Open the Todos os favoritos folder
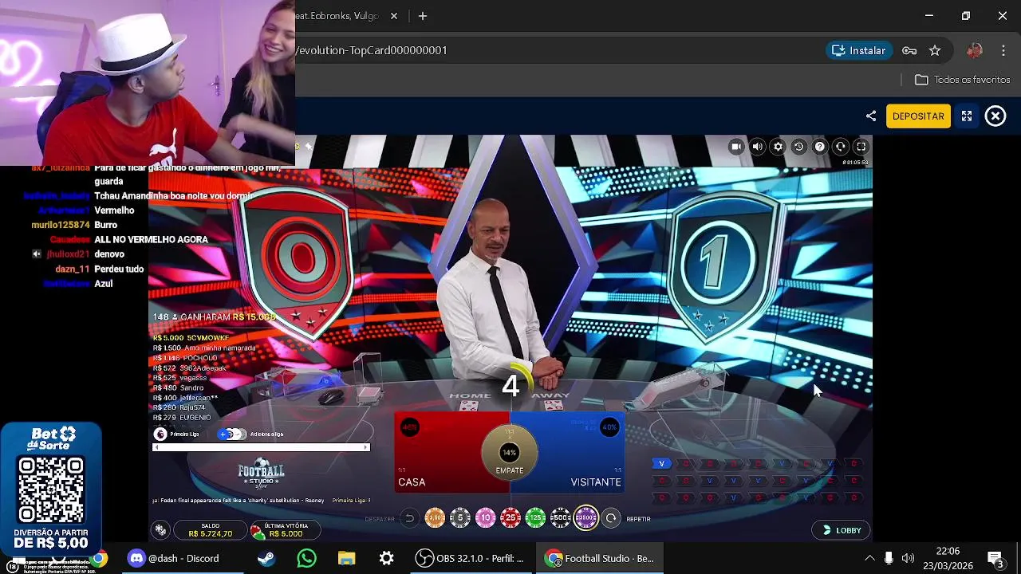The height and width of the screenshot is (574, 1021). (x=963, y=80)
